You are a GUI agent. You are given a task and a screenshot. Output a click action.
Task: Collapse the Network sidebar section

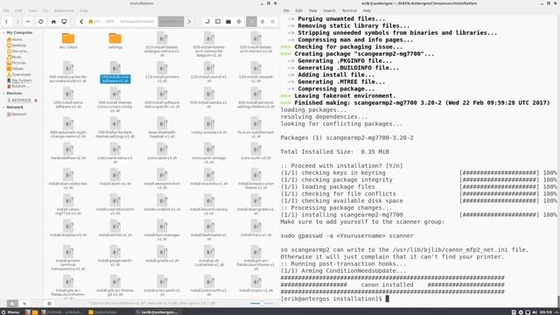(x=3, y=107)
